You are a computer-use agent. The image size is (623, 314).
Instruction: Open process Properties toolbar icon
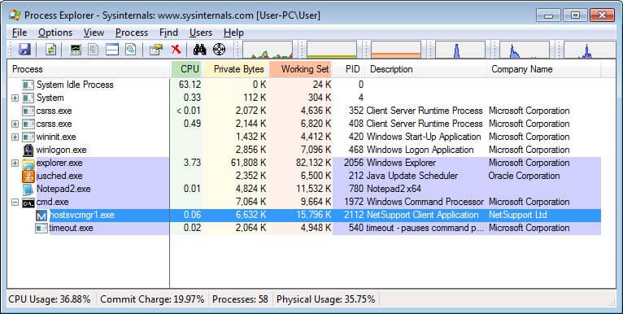pyautogui.click(x=156, y=50)
